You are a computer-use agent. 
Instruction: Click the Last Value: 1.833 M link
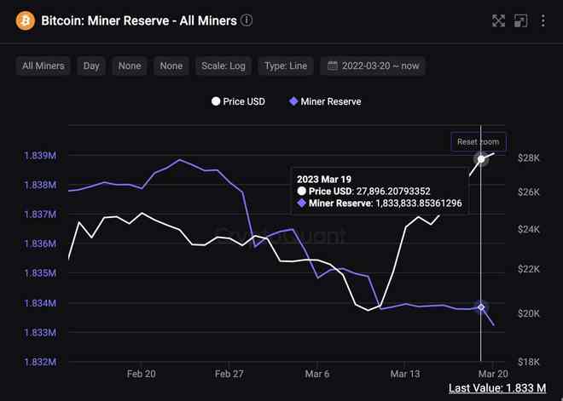(497, 388)
